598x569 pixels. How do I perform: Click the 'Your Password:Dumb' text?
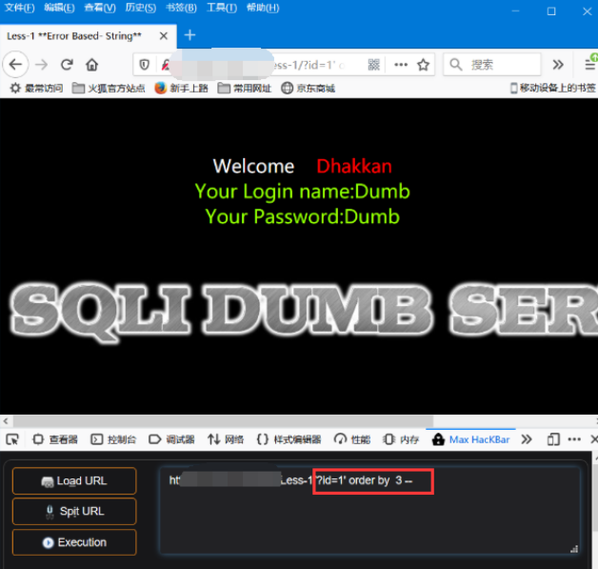pos(303,216)
